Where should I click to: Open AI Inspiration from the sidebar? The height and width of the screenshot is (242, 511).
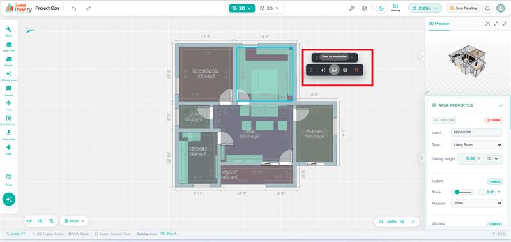(x=9, y=76)
